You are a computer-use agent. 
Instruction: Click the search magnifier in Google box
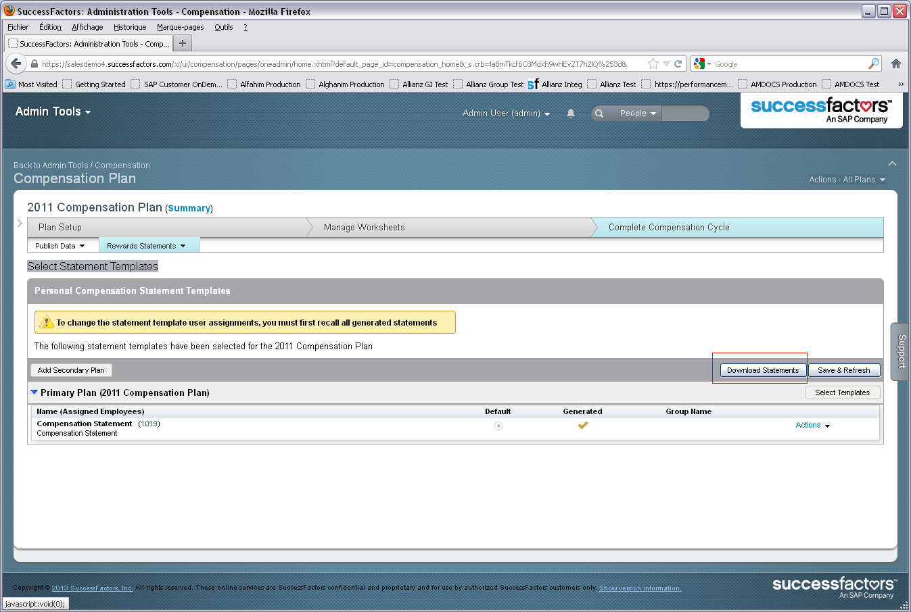point(874,63)
